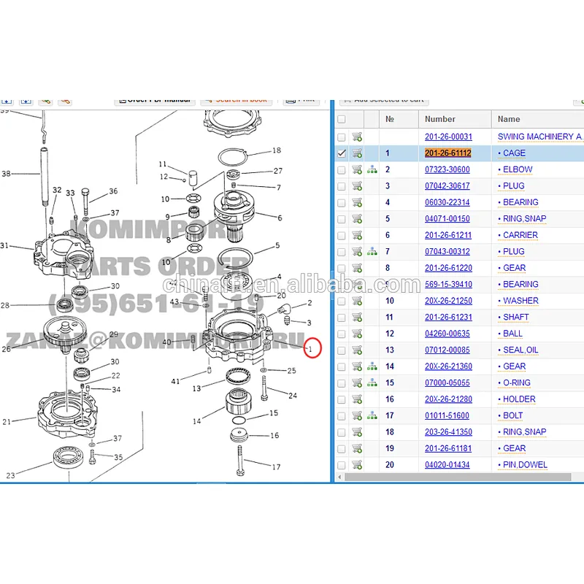Open the structure tree icon in the BOLT row
Viewport: 584px width, 584px height.
pos(372,415)
